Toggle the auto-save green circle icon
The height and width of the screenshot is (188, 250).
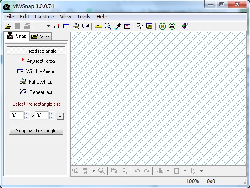162,26
